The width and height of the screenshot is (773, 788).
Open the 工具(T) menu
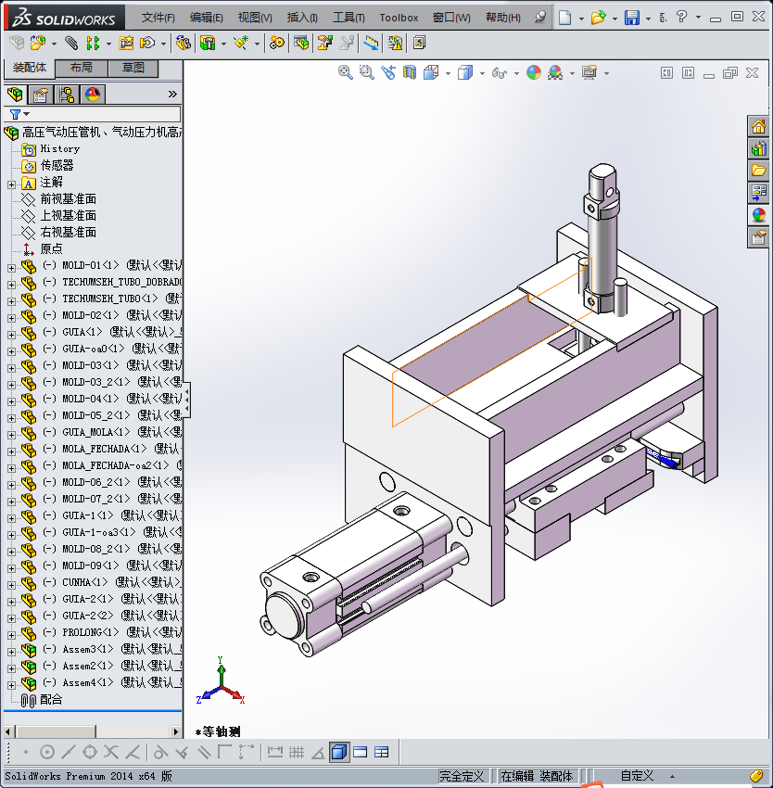(348, 18)
